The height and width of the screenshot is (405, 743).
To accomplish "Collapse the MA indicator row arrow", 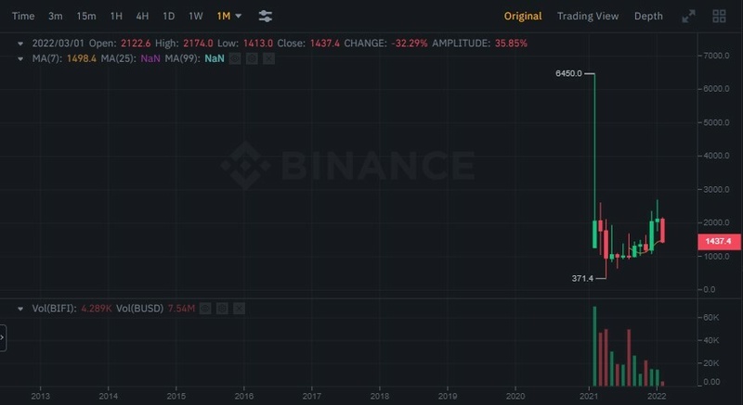I will coord(21,58).
